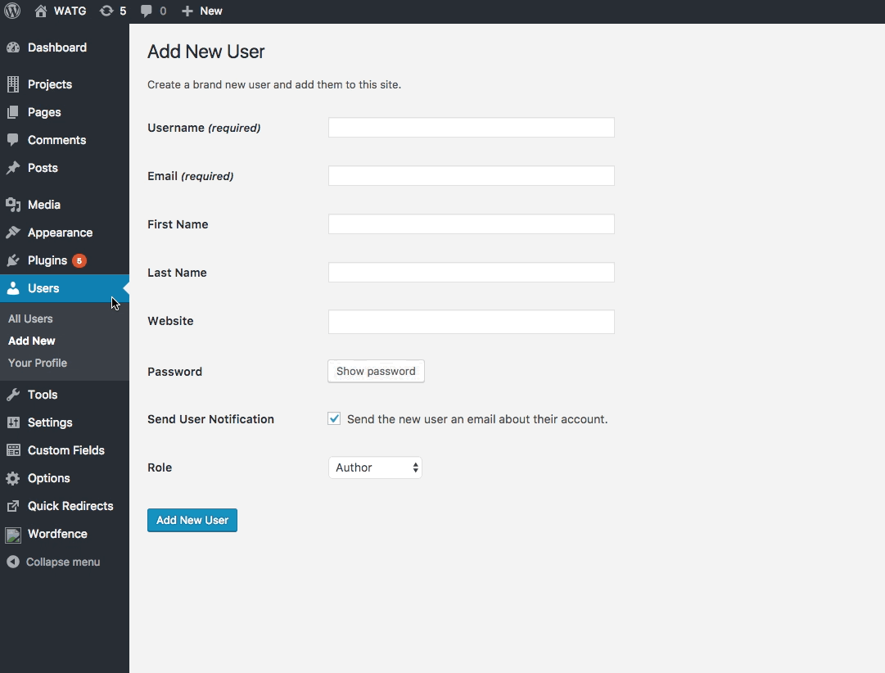This screenshot has width=885, height=673.
Task: Go to All Users submenu
Action: 30,318
